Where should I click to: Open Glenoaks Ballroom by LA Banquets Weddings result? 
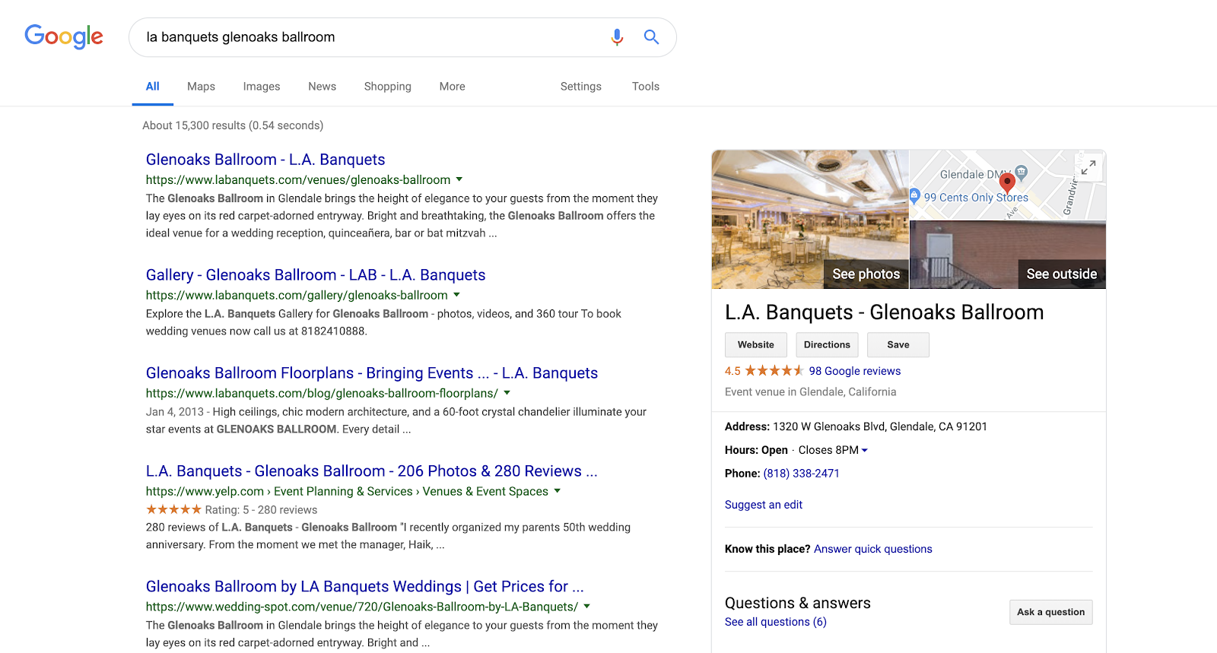[x=365, y=587]
